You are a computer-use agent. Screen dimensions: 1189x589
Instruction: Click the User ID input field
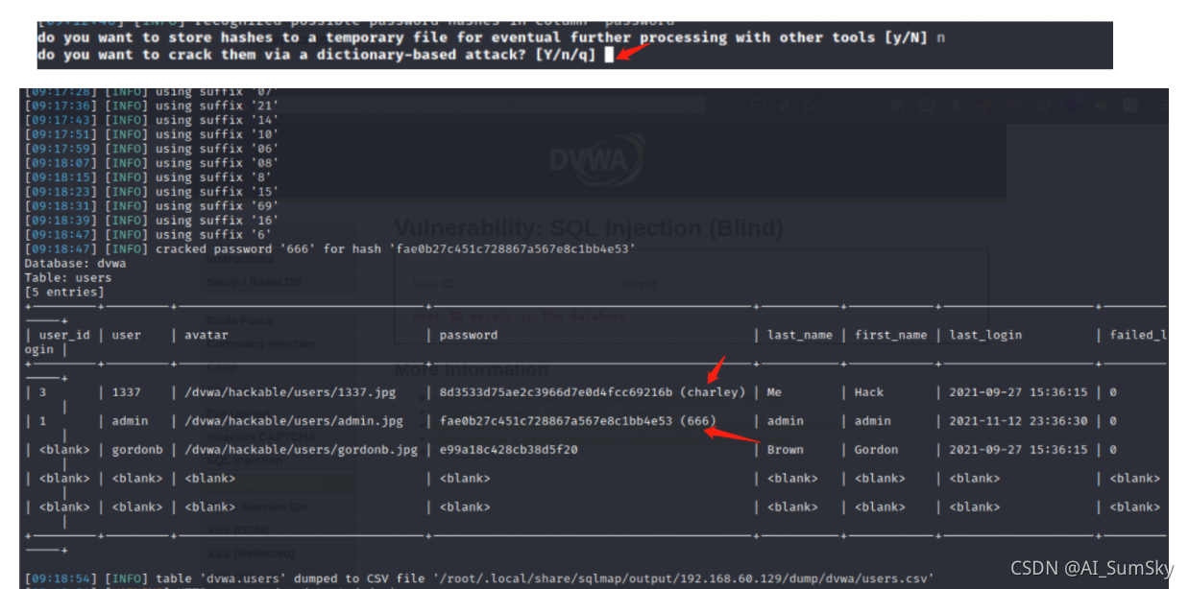click(x=526, y=284)
